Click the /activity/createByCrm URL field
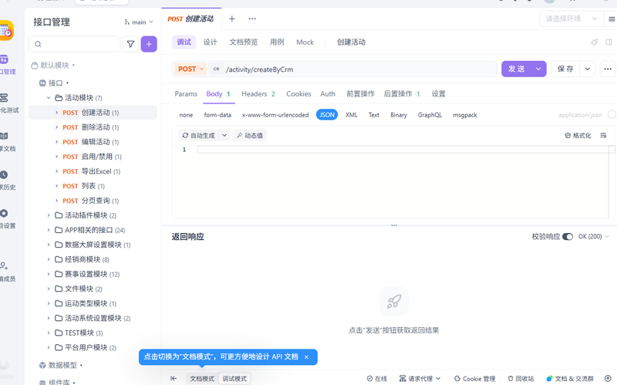 pos(360,69)
